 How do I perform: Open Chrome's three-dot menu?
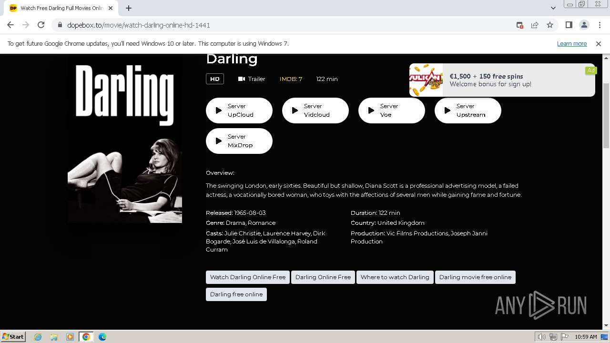pos(600,25)
